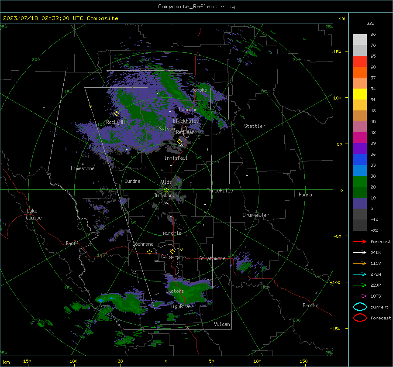This screenshot has height=367, width=393.
Task: Click the red forecast arrow in legend
Action: pos(360,241)
